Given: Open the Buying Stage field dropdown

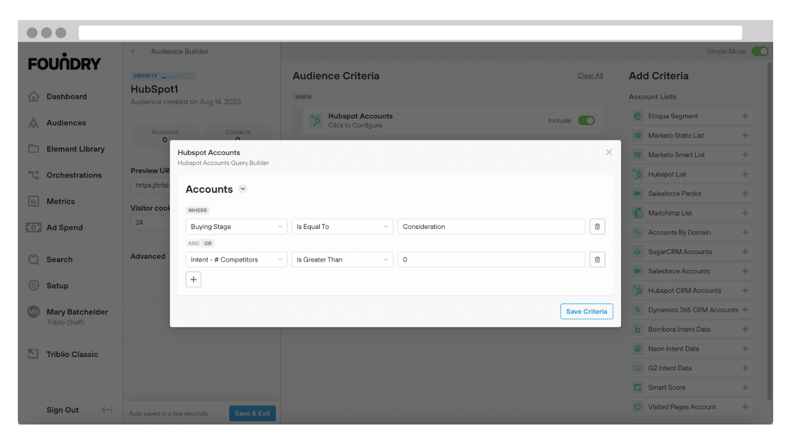Looking at the screenshot, I should [236, 227].
